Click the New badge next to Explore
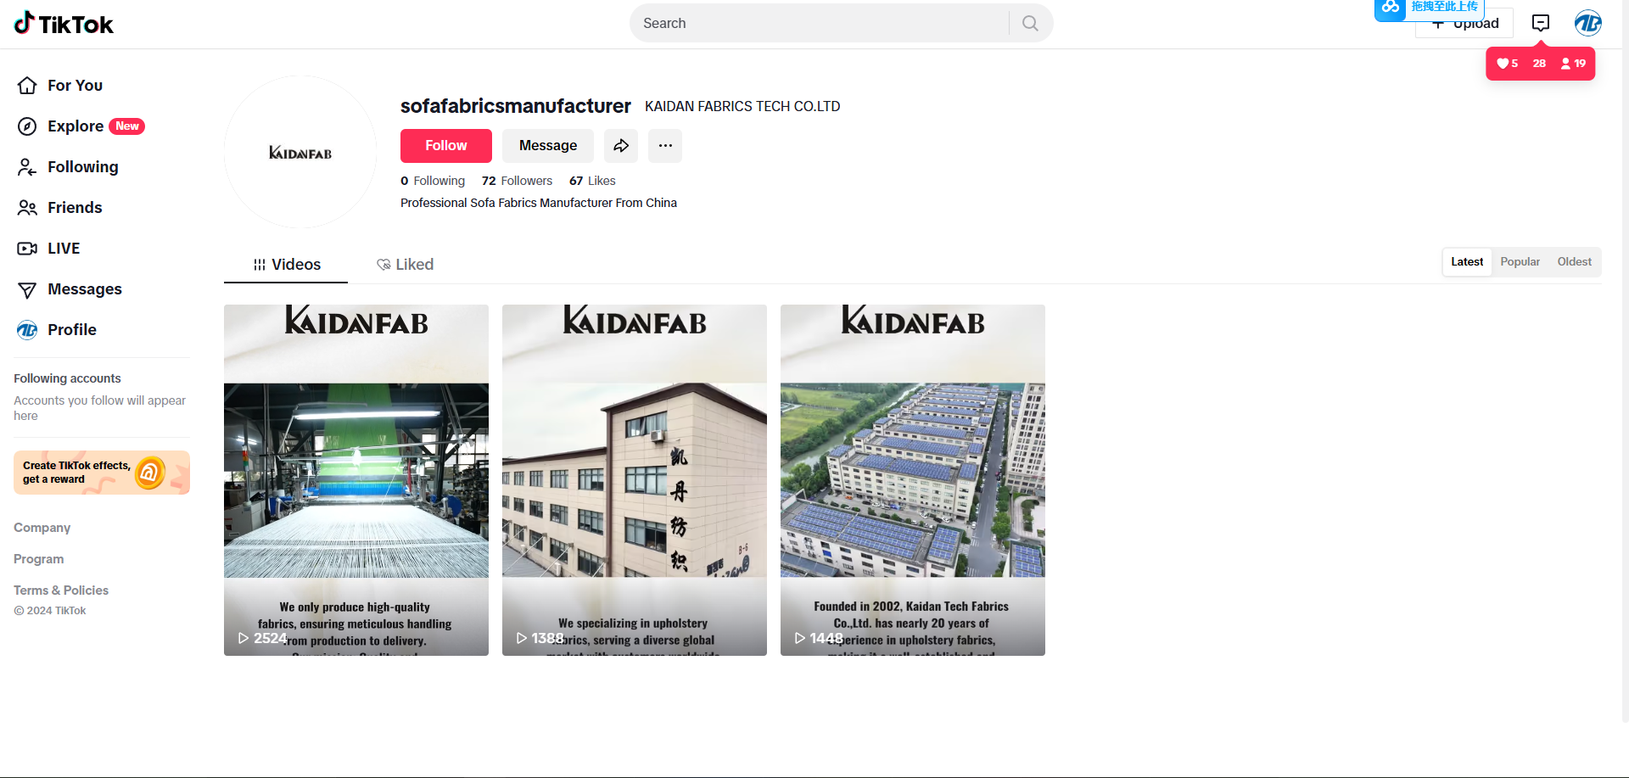 [127, 126]
